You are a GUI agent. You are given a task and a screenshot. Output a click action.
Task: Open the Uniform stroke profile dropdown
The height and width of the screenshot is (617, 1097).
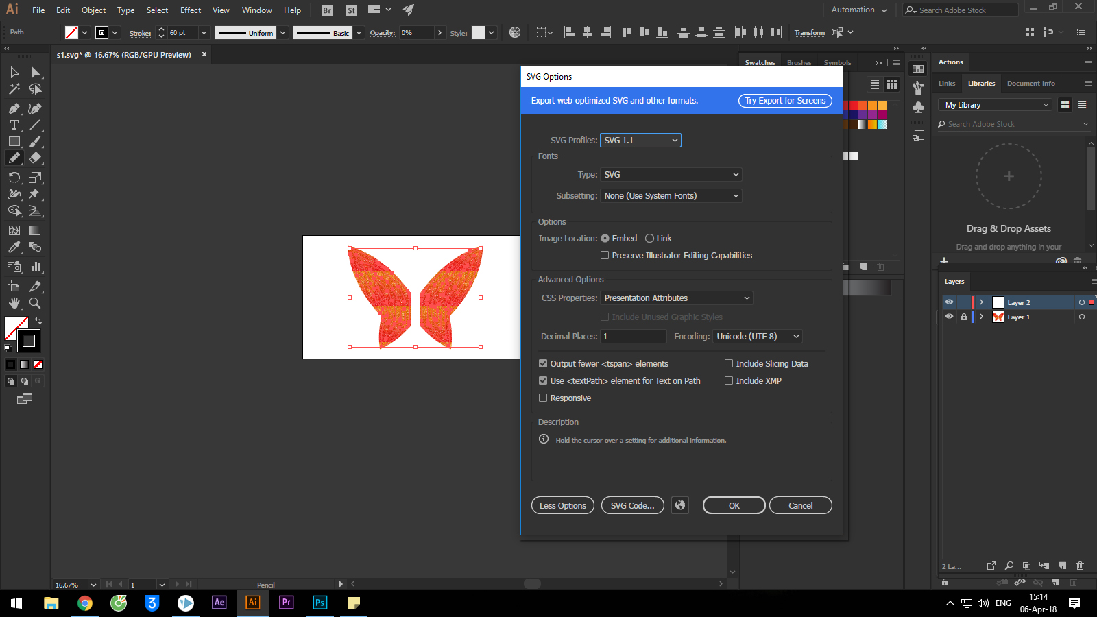282,32
